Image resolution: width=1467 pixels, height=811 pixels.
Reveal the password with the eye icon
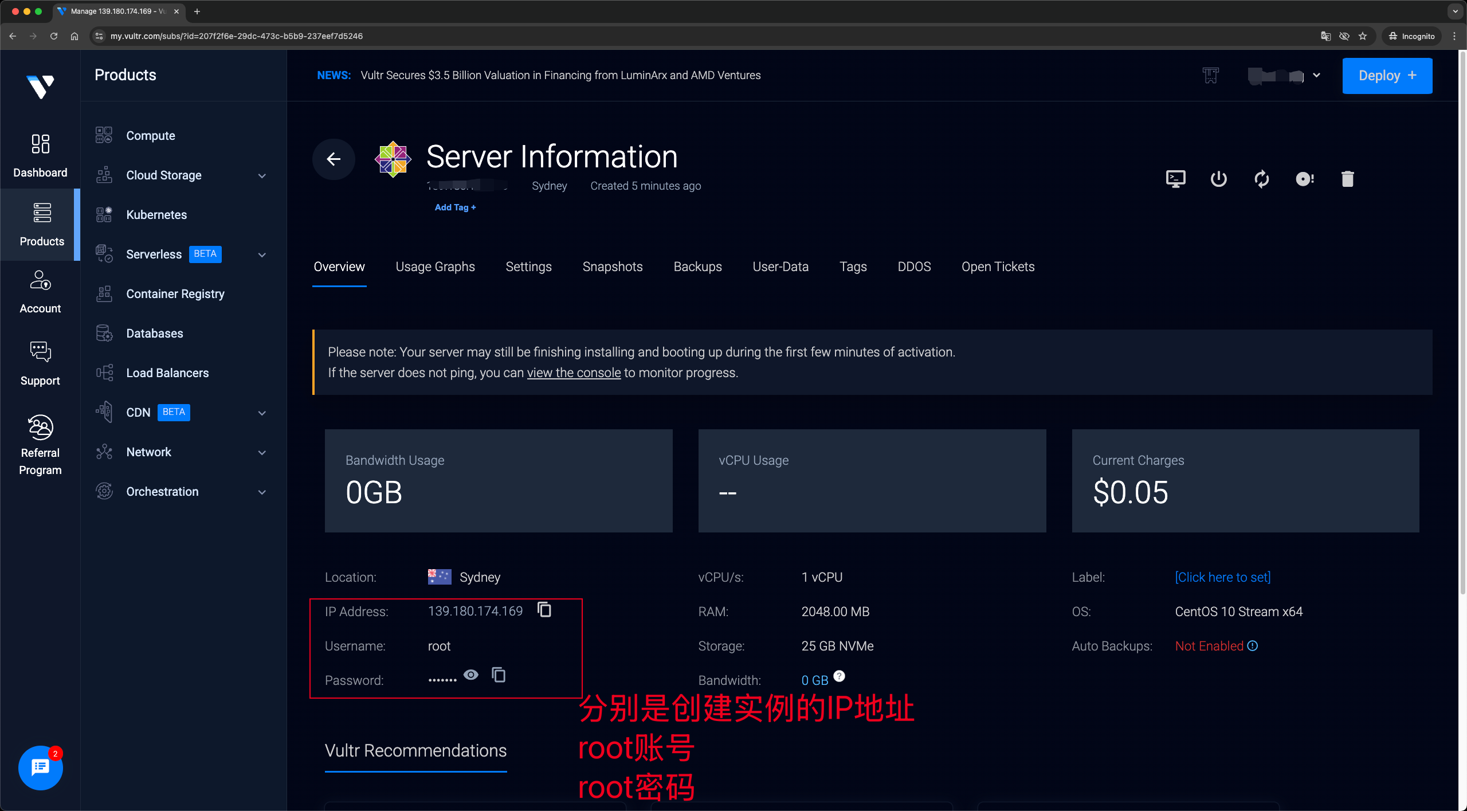pyautogui.click(x=471, y=675)
